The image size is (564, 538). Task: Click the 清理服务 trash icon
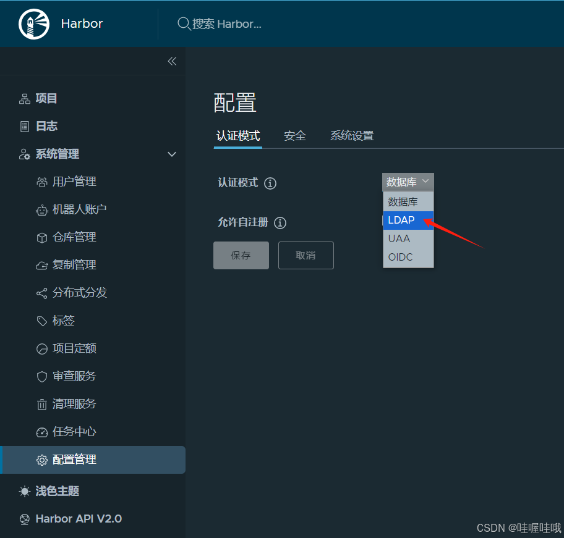click(x=41, y=405)
